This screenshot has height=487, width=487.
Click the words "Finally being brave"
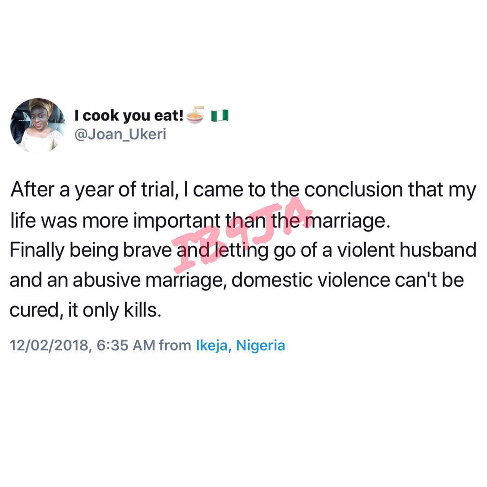tap(90, 250)
